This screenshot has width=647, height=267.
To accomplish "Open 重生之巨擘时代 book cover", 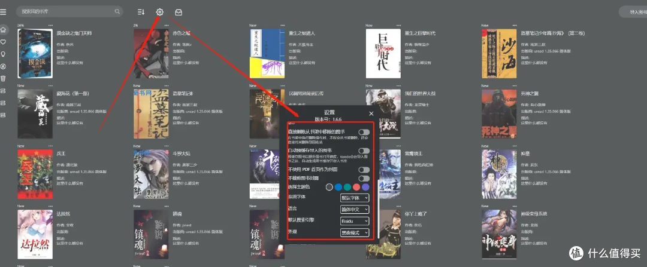I will [383, 54].
